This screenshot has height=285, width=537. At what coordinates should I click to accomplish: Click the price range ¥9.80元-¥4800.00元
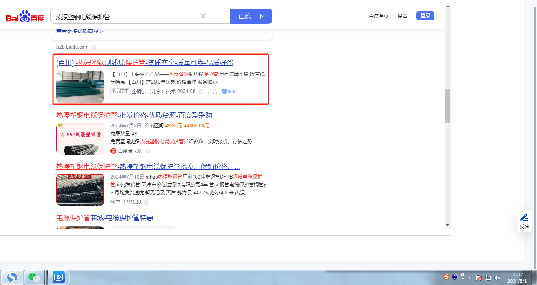(187, 126)
